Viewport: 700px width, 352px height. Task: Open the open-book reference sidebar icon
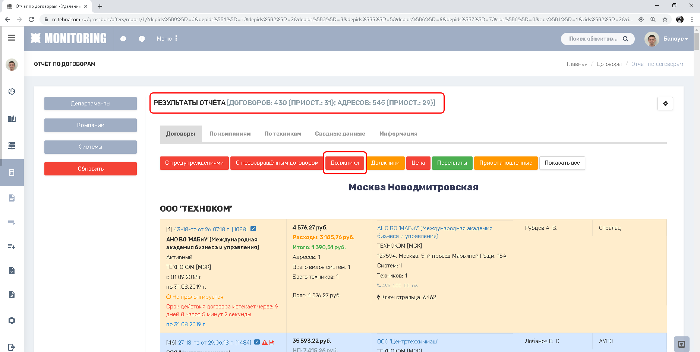pyautogui.click(x=12, y=119)
